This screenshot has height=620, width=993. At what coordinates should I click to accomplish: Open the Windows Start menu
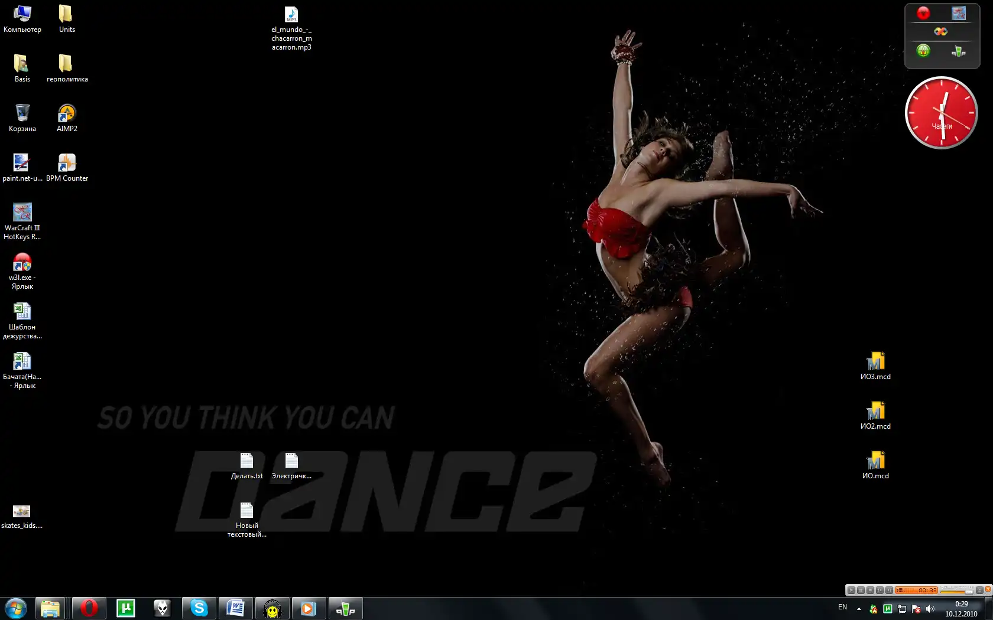[x=16, y=608]
